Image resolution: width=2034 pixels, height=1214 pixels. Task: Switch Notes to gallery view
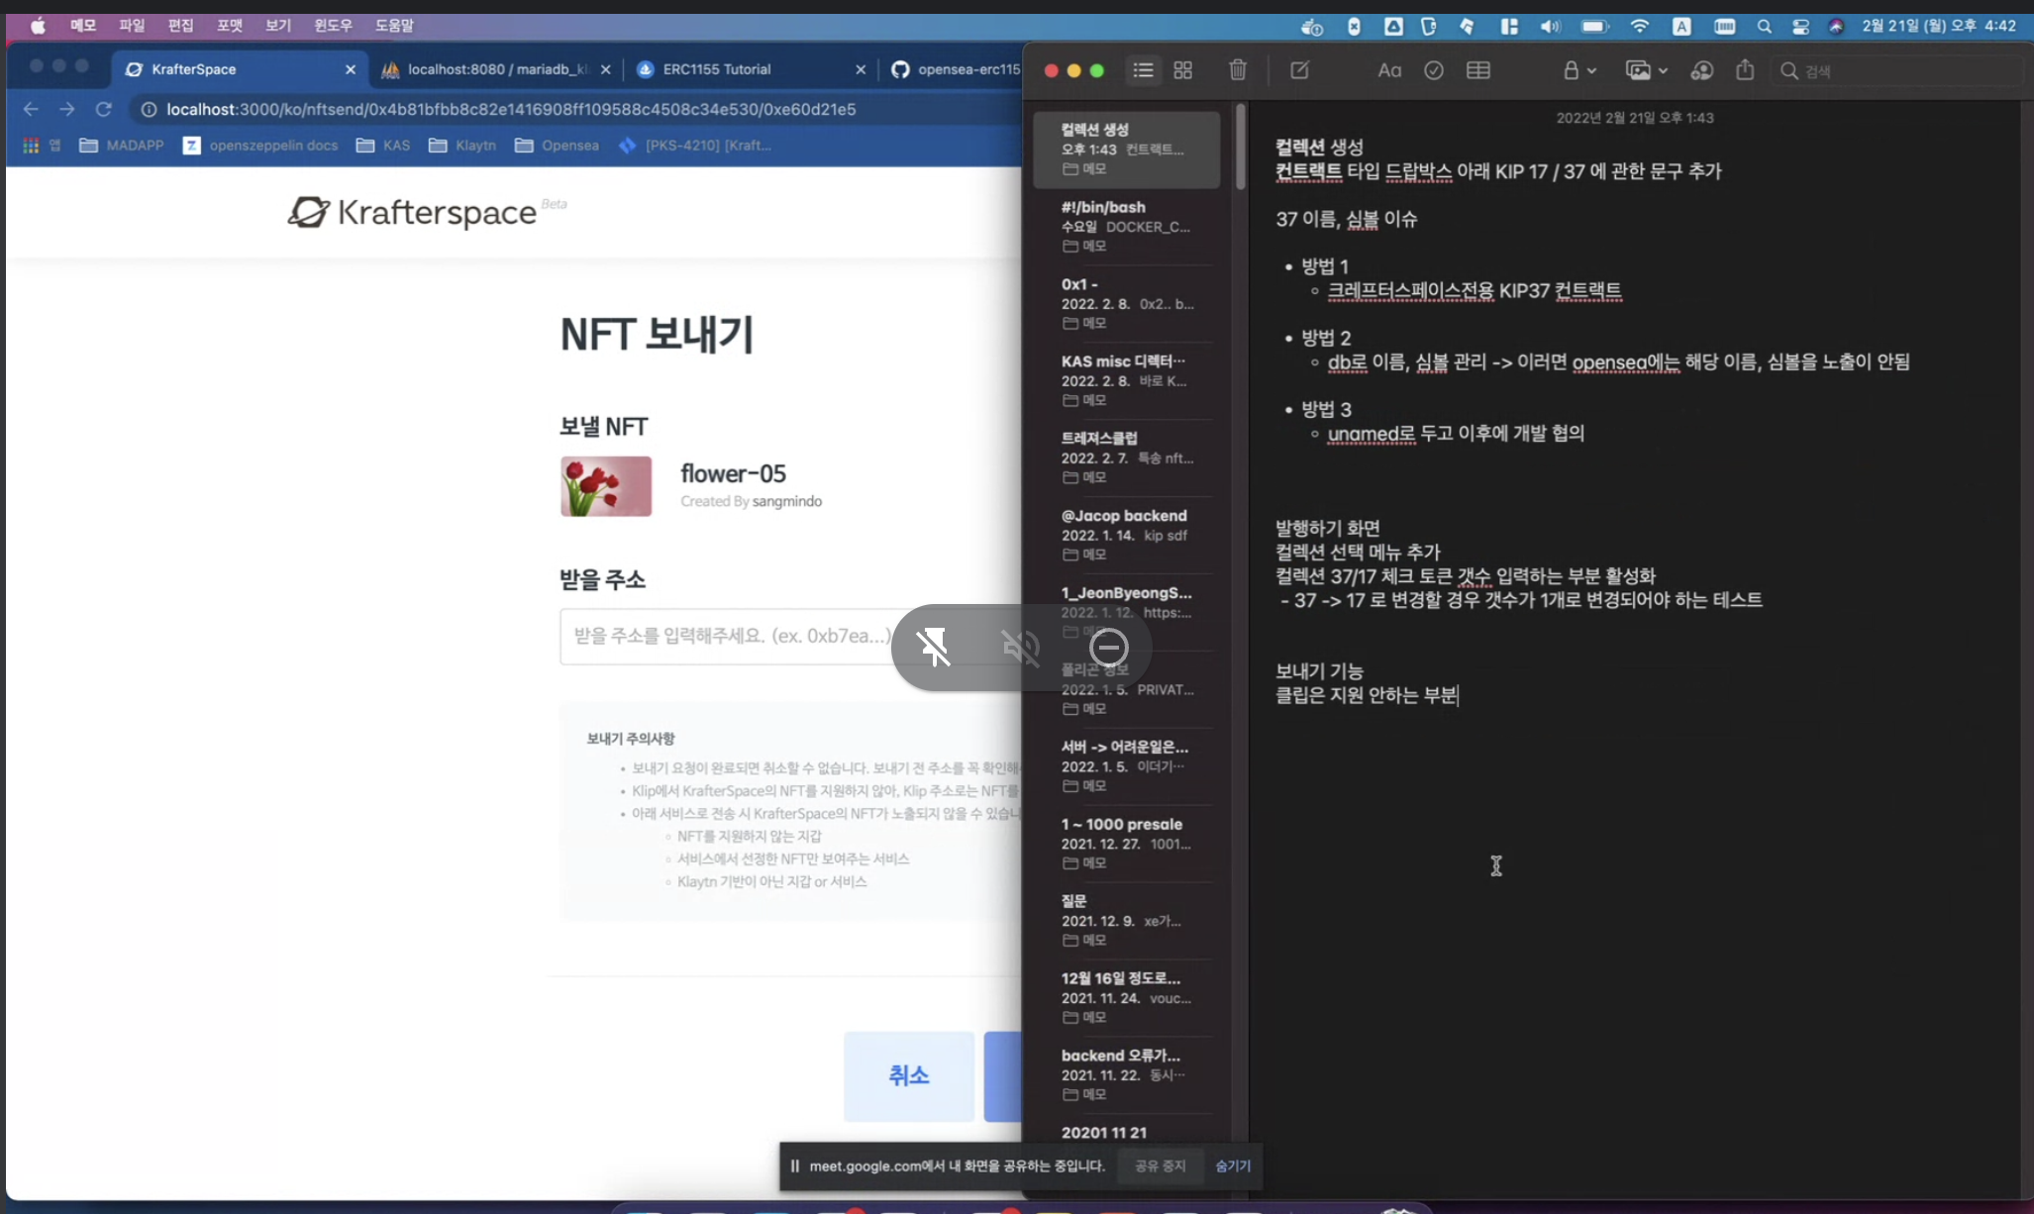[x=1182, y=70]
